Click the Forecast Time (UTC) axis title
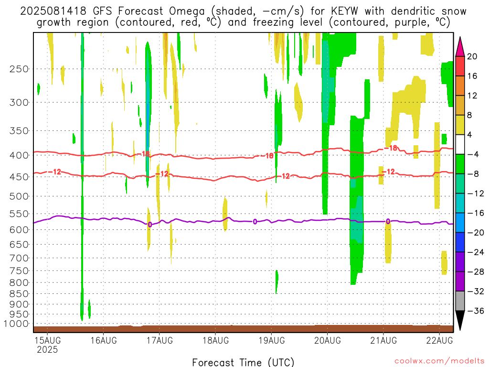This screenshot has height=367, width=489. click(x=243, y=362)
